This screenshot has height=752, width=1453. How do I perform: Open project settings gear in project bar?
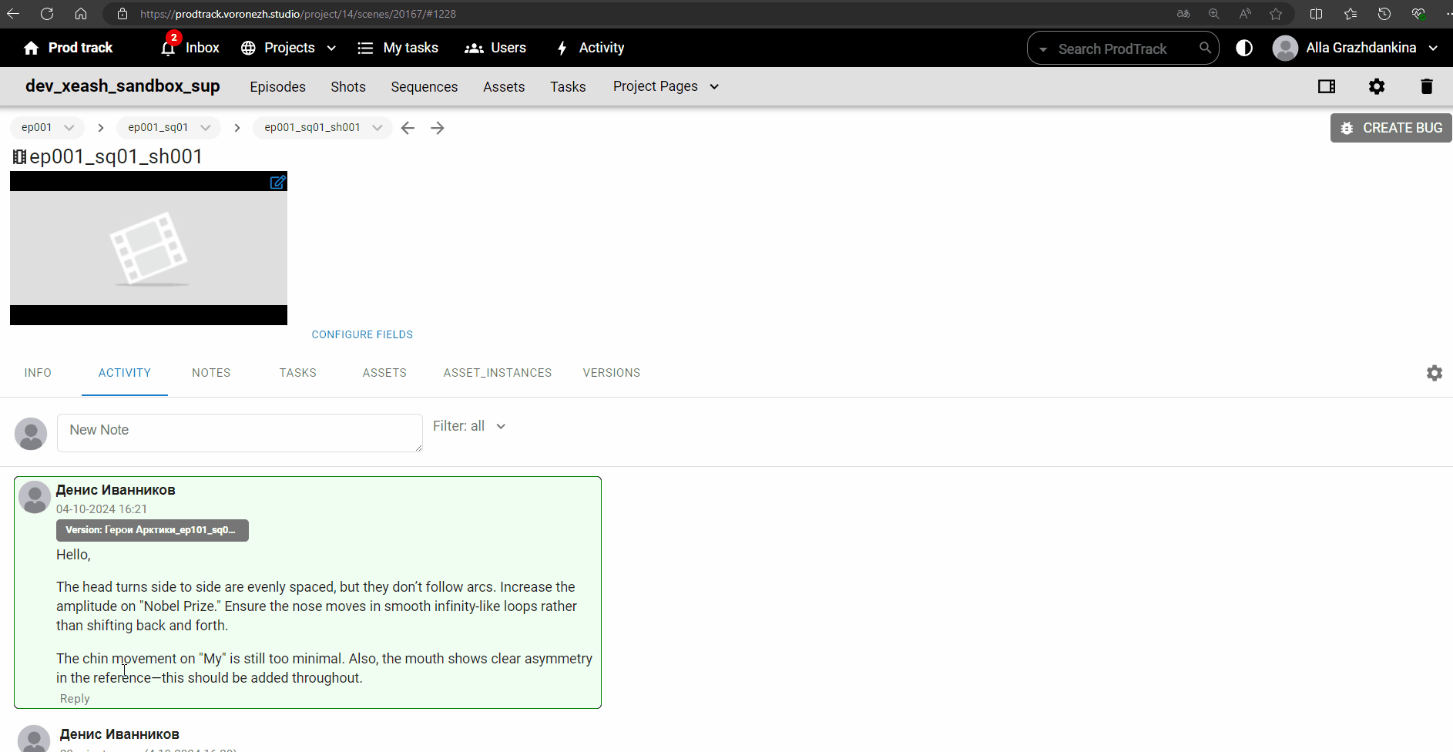[x=1376, y=86]
